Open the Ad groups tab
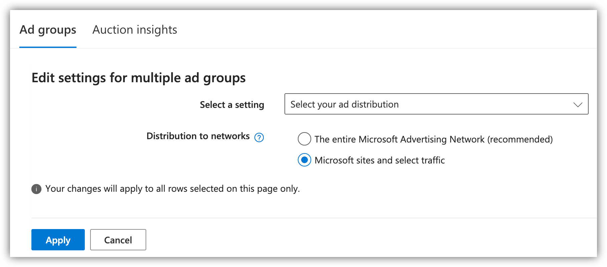The height and width of the screenshot is (267, 607). click(x=48, y=30)
